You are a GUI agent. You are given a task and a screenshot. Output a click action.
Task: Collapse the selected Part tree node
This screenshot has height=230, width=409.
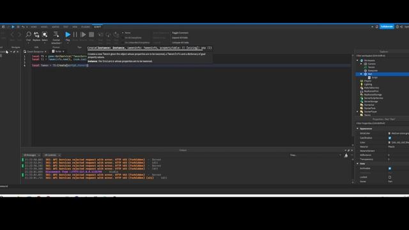[361, 74]
